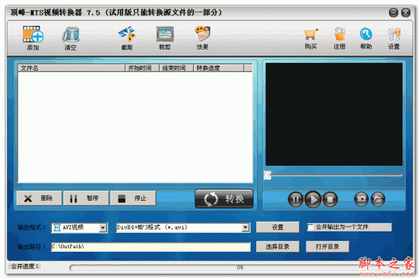Close the converter window

click(406, 13)
